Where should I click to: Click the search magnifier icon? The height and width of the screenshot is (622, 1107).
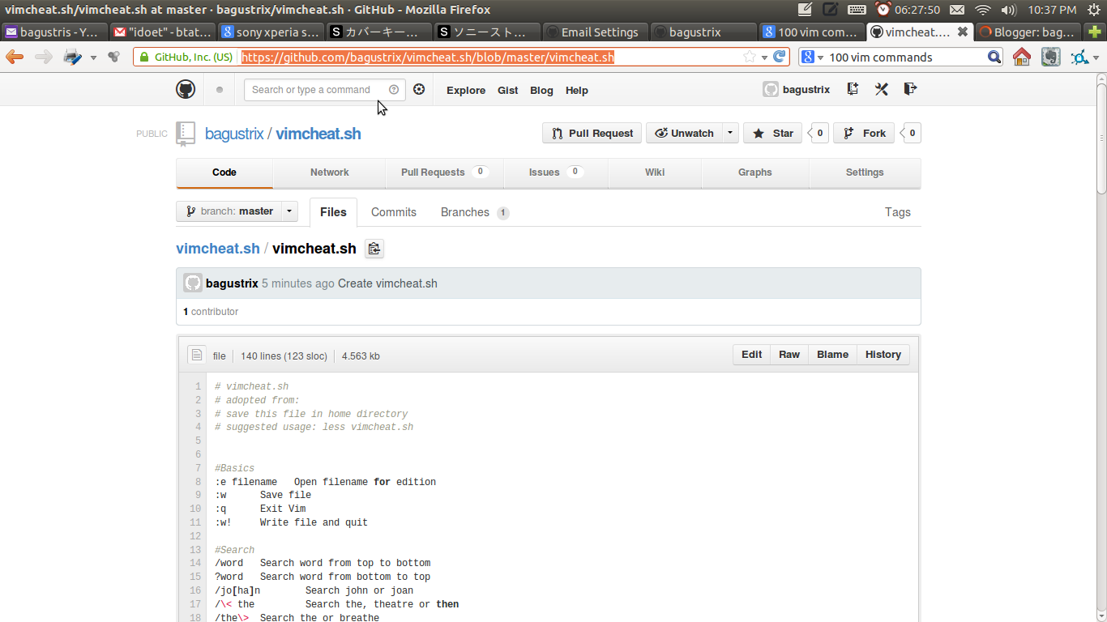coord(994,57)
